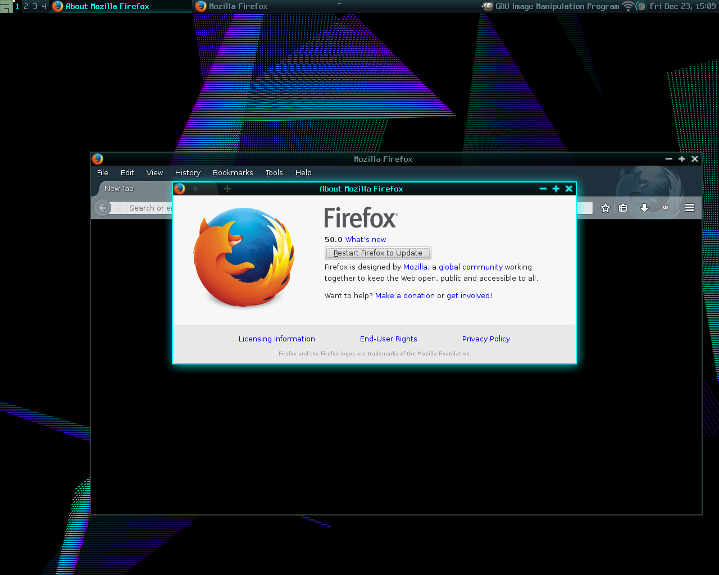Viewport: 719px width, 575px height.
Task: Click the Wi-Fi icon in the top panel
Action: 628,6
